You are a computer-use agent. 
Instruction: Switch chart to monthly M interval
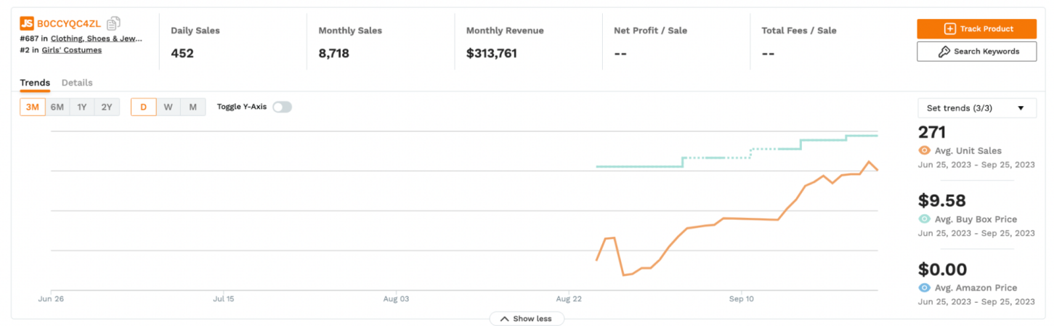click(192, 107)
